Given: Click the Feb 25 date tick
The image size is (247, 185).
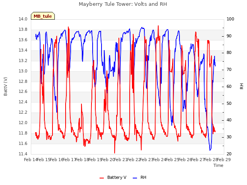Looking at the screenshot, I should [172, 160].
